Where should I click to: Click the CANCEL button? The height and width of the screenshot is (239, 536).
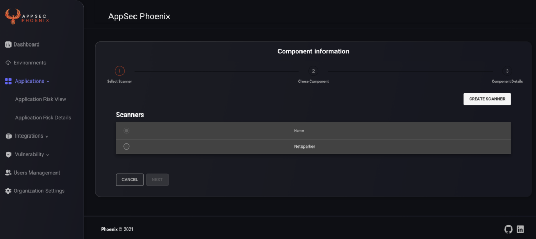(x=130, y=179)
